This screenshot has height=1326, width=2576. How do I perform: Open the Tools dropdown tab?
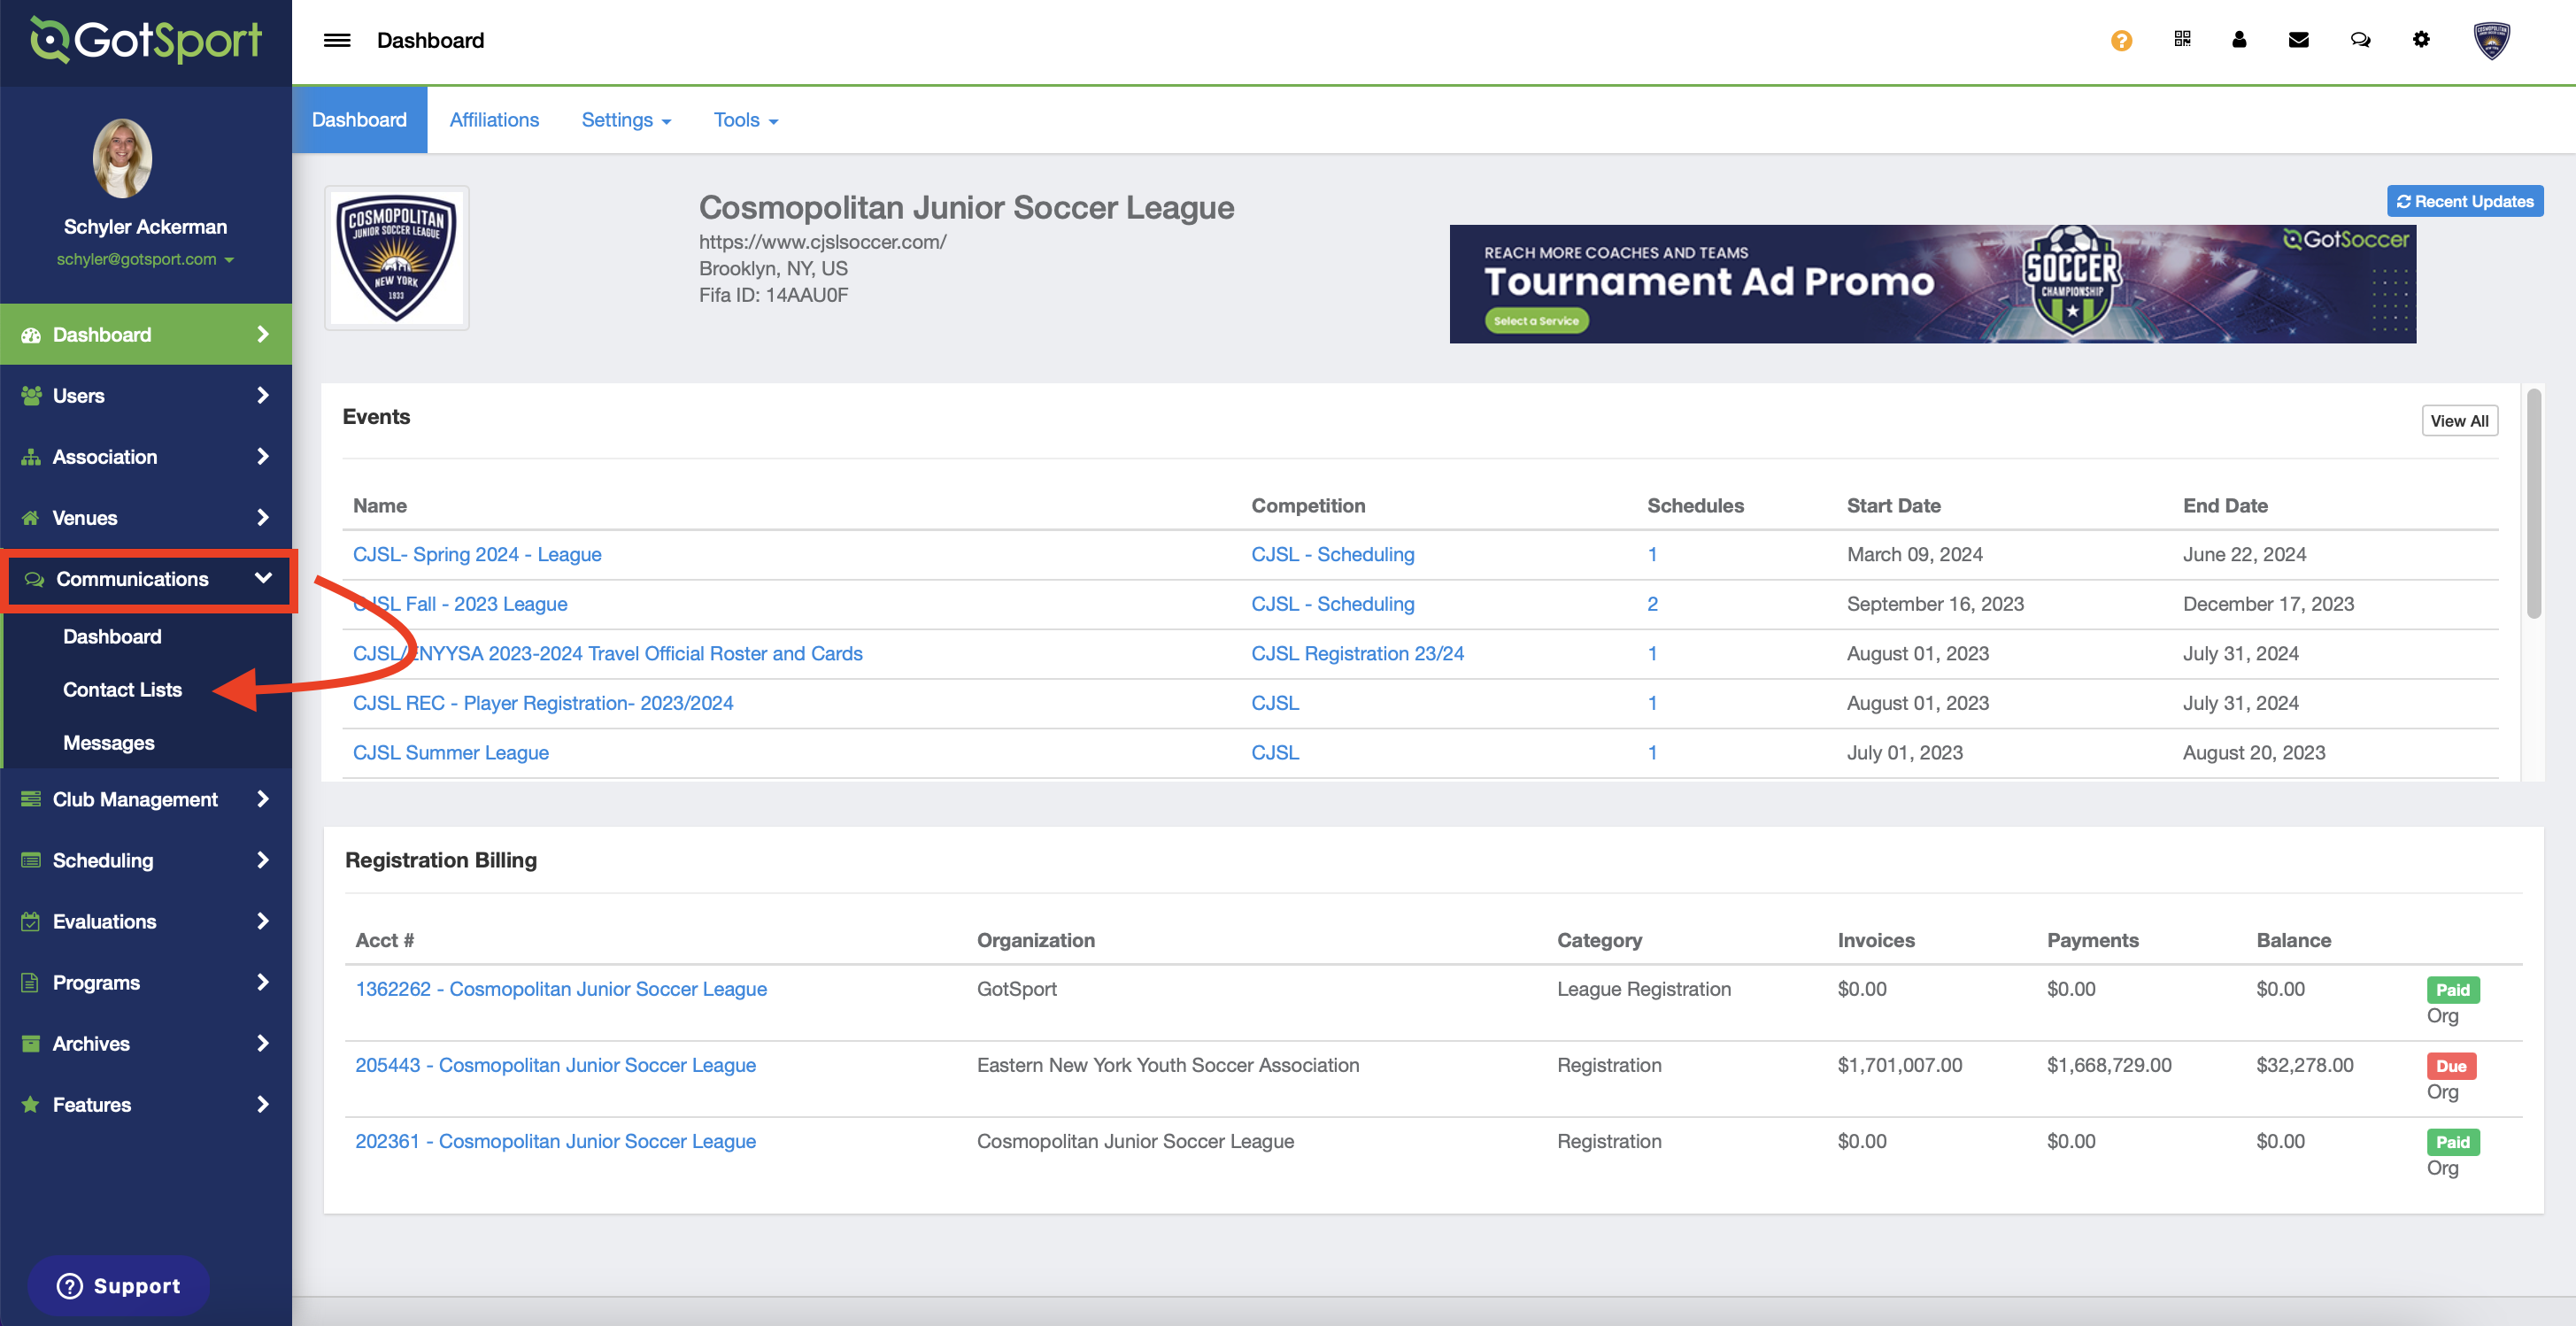click(745, 120)
